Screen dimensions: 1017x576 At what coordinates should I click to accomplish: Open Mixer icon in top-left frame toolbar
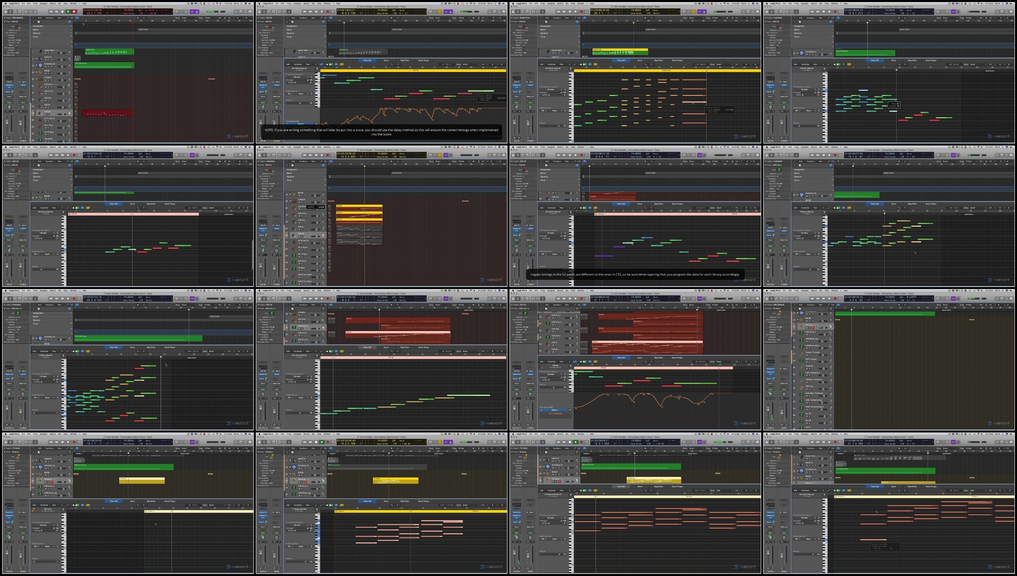[31, 11]
